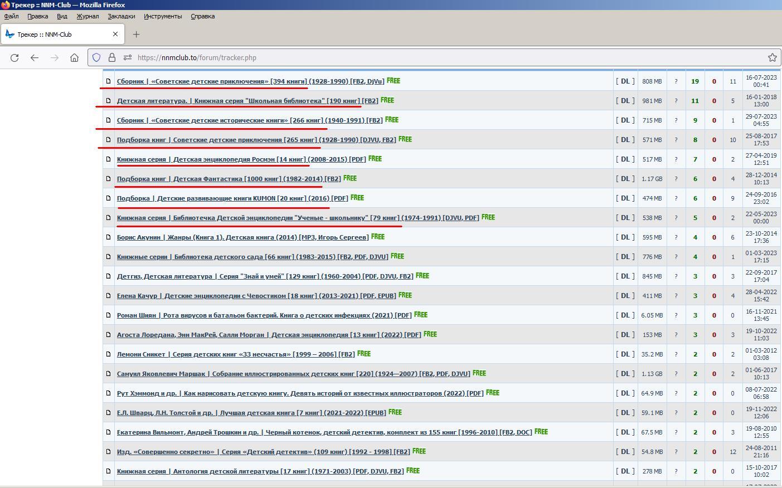782x488 pixels.
Task: Click the site security padlock icon
Action: (112, 57)
